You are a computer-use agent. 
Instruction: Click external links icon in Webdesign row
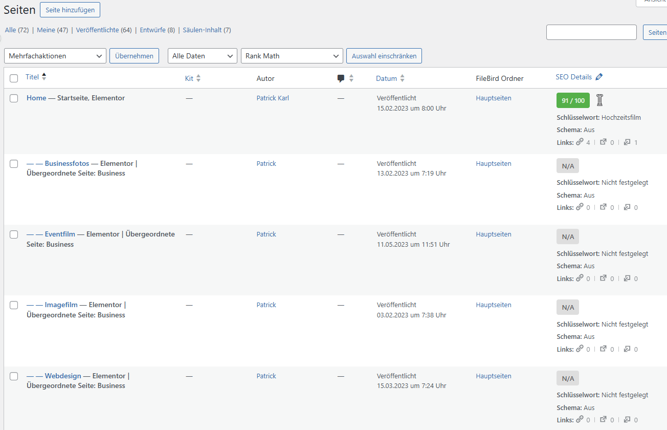point(604,420)
